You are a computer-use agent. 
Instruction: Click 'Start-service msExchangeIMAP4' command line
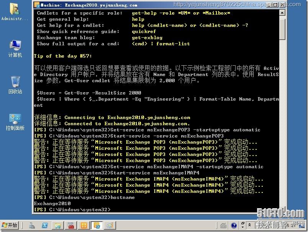click(x=155, y=173)
